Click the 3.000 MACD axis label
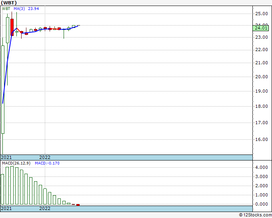 tap(262, 176)
